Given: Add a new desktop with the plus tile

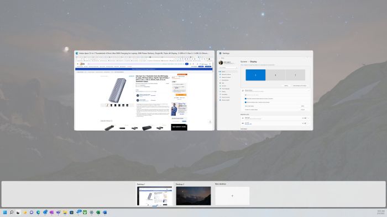Looking at the screenshot, I should coord(232,196).
